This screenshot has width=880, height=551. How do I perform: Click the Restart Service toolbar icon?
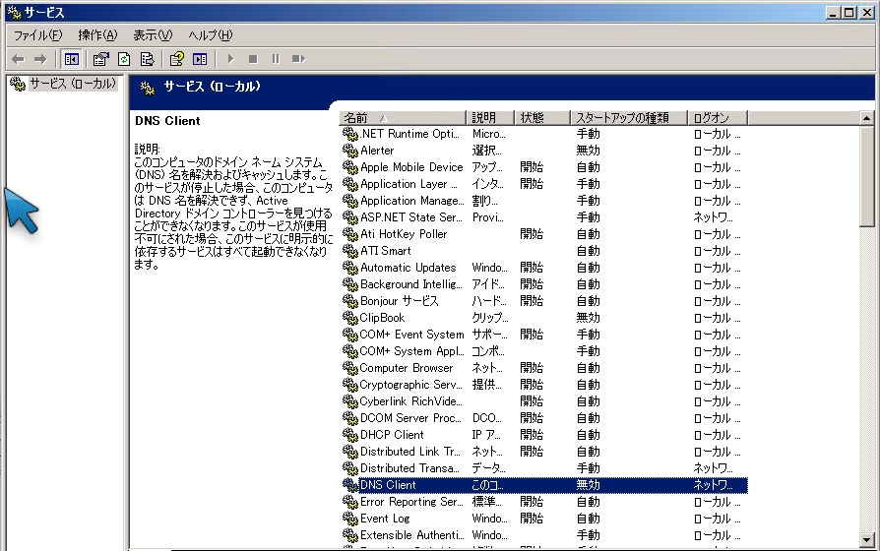pyautogui.click(x=298, y=59)
